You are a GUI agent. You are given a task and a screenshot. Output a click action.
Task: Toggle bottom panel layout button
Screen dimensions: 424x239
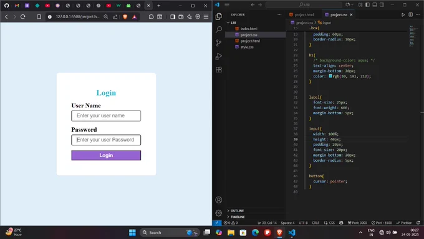[x=375, y=4]
